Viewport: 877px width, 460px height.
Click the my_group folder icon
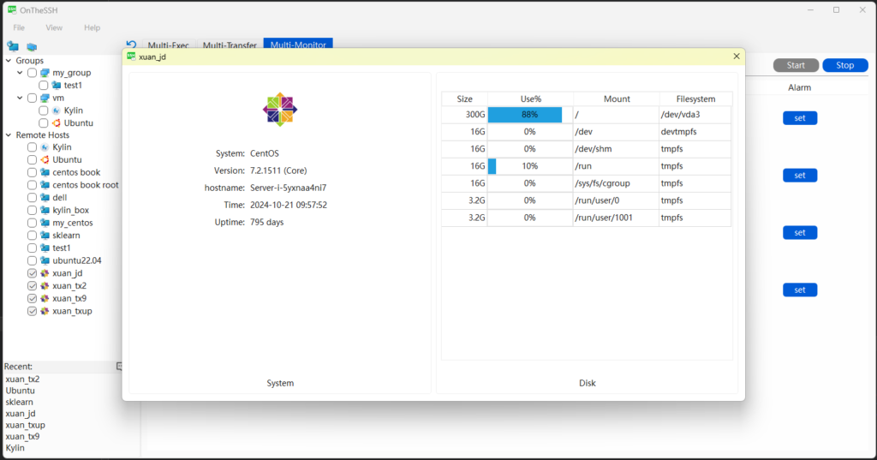click(45, 73)
